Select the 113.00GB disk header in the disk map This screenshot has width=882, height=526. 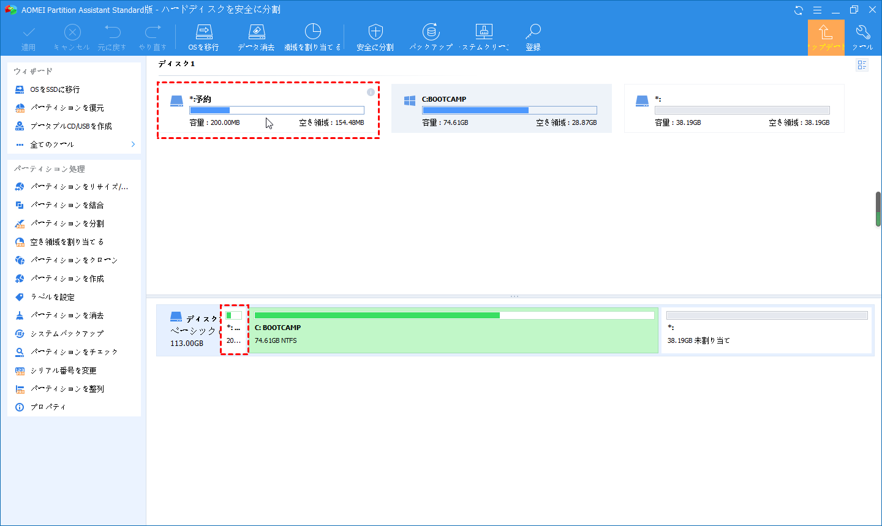(189, 330)
